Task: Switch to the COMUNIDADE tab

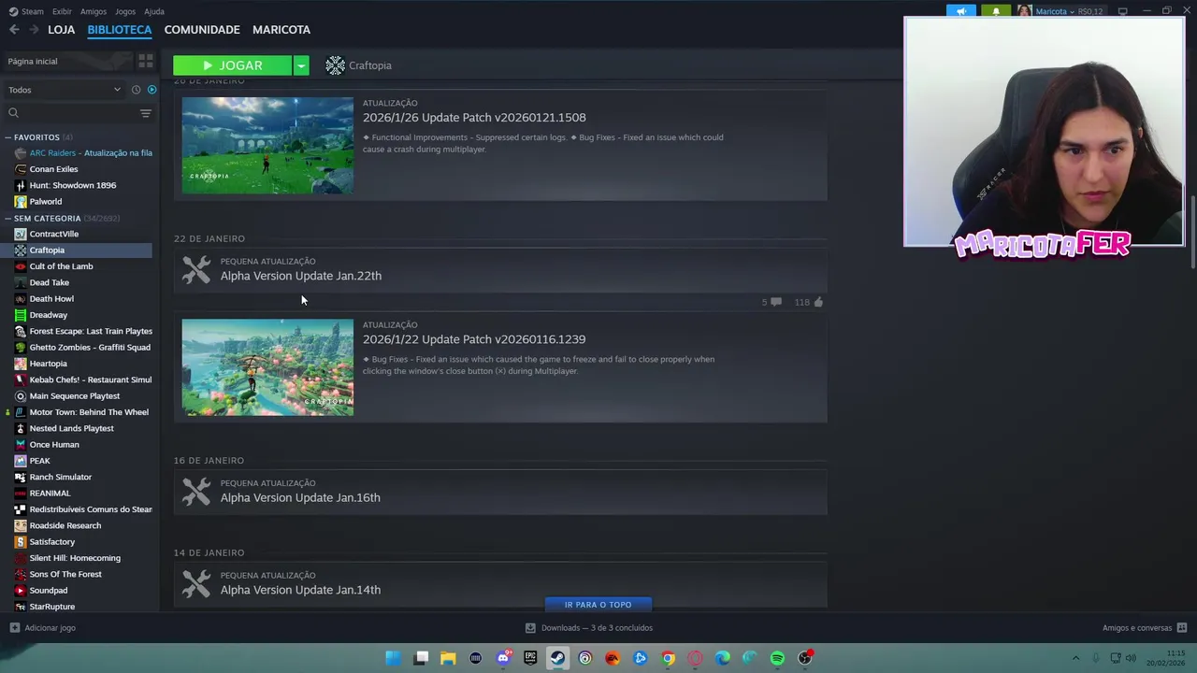Action: click(202, 30)
